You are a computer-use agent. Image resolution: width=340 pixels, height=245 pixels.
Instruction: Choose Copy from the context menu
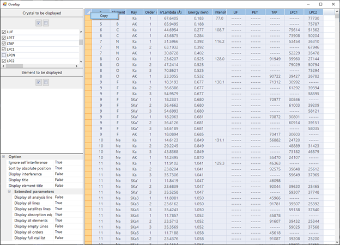point(104,16)
